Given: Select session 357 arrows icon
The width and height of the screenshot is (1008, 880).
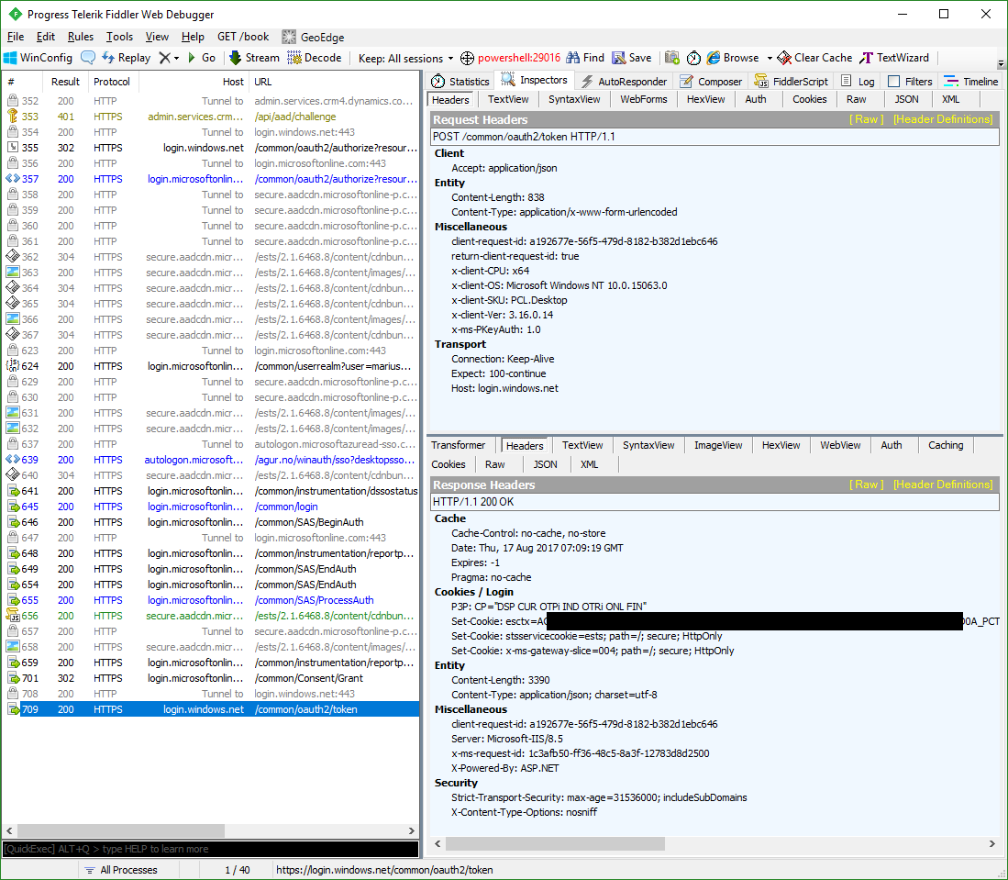Looking at the screenshot, I should click(12, 179).
